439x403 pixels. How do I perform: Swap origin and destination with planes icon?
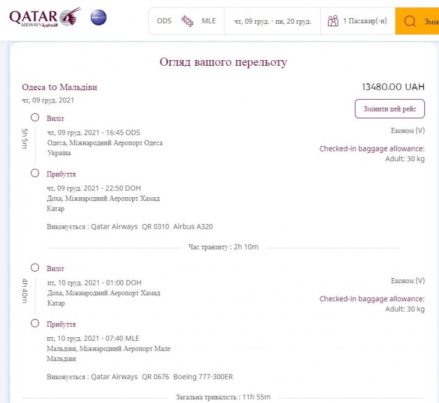point(187,21)
